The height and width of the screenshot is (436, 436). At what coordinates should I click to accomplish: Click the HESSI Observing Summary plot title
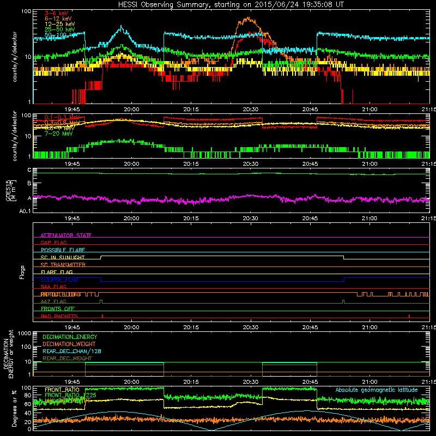point(231,5)
